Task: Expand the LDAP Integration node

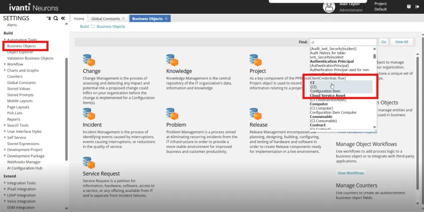Action: [5, 195]
